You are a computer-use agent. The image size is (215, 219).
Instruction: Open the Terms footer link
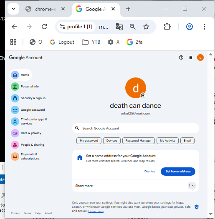point(27,213)
